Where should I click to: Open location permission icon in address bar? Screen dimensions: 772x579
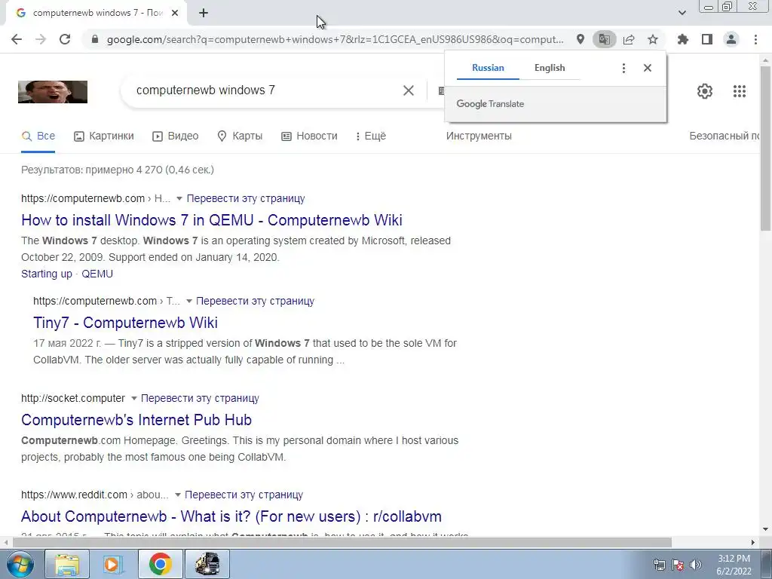[x=581, y=39]
